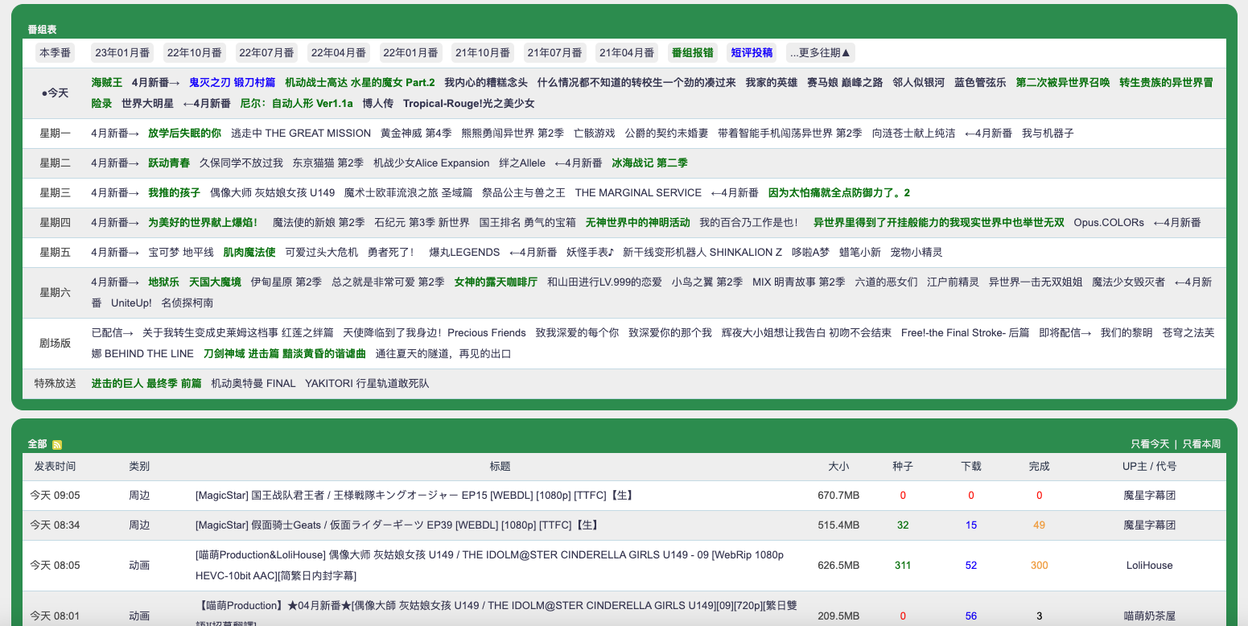This screenshot has height=626, width=1248.
Task: Open the 21年04月番 tab
Action: point(627,53)
